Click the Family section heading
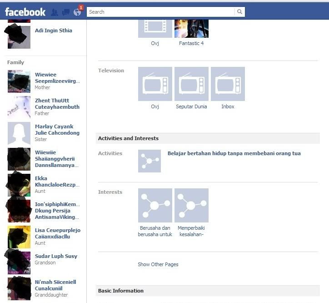This screenshot has height=303, width=329. [15, 62]
